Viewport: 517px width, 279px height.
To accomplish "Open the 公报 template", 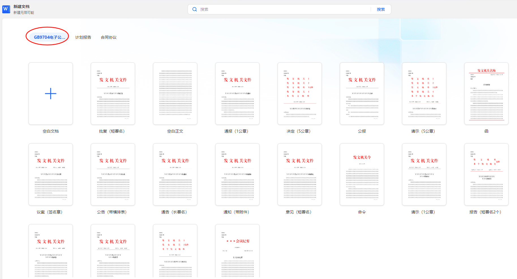I will pos(362,93).
